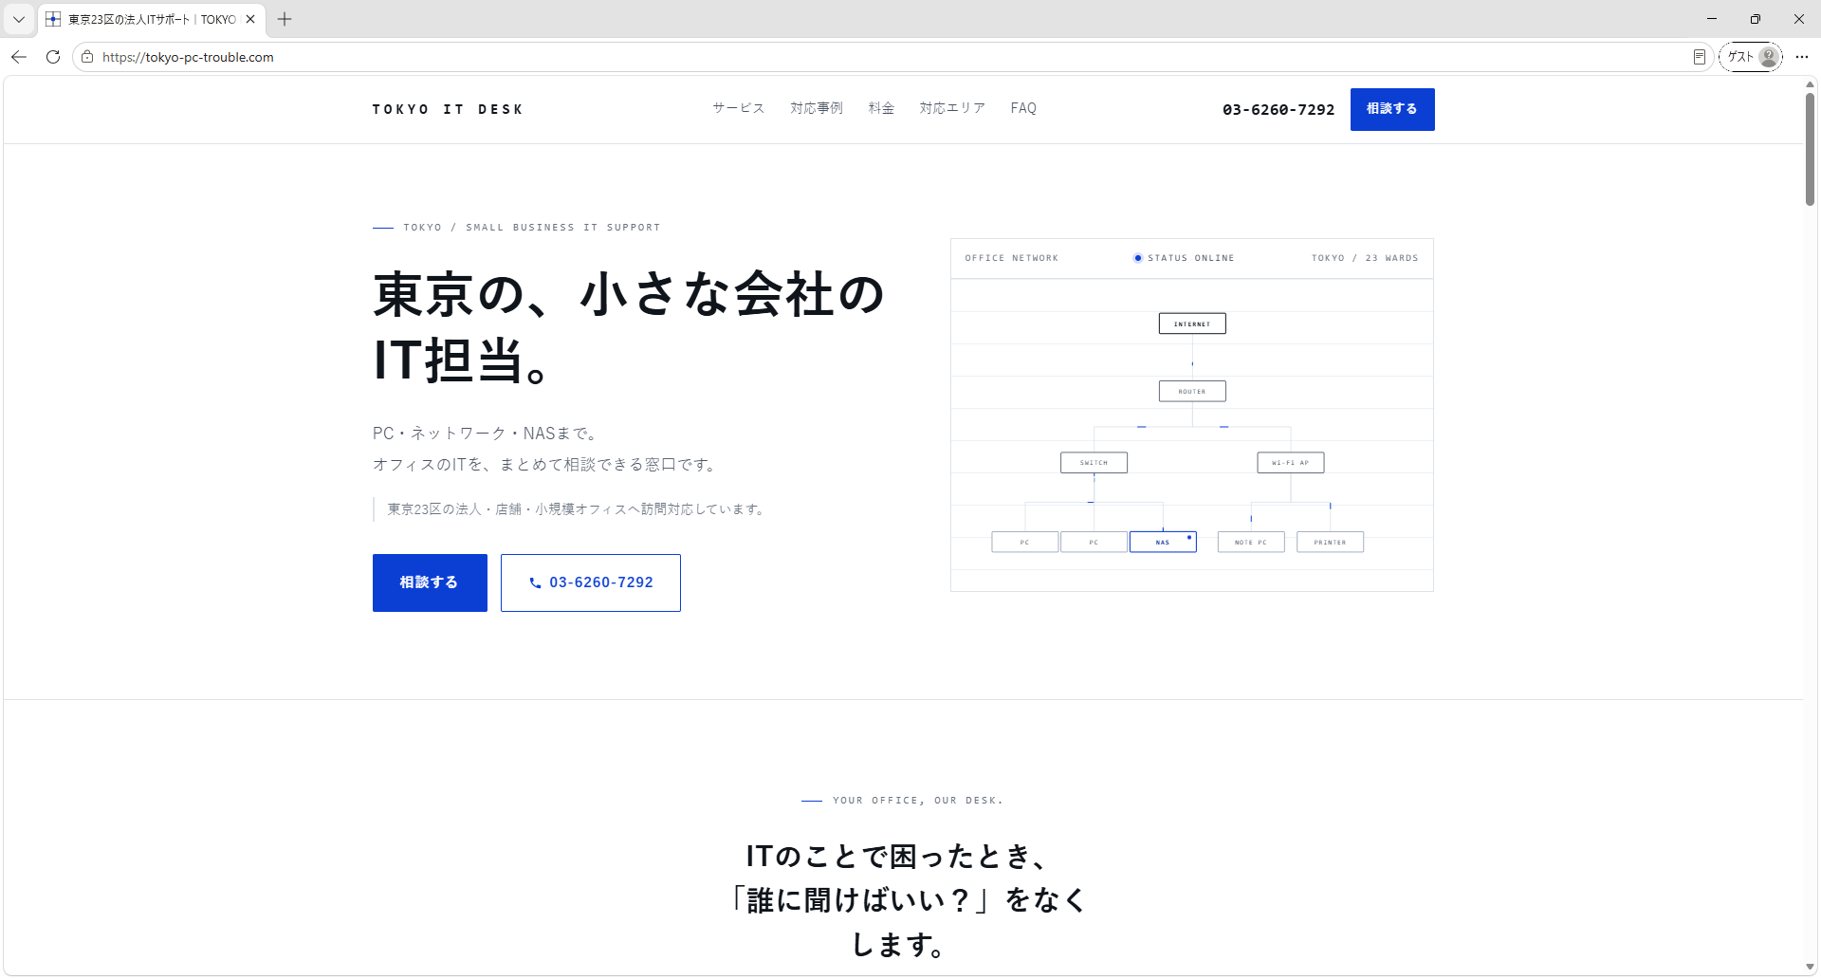This screenshot has width=1821, height=979.
Task: Click the page vertical scrollbar thumb
Action: pyautogui.click(x=1810, y=149)
